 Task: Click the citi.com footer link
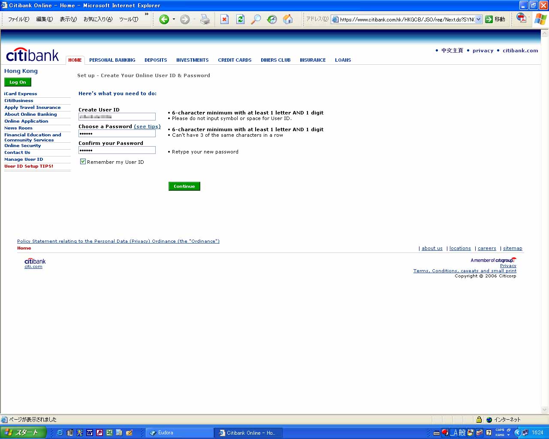(x=33, y=267)
